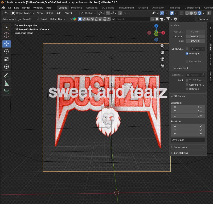Screen dimensions: 213x204
Task: Enable Lock To 3D Cursor checkbox
Action: tap(187, 80)
